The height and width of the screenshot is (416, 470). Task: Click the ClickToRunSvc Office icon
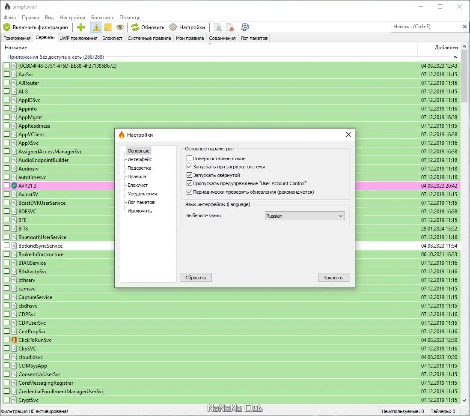(x=14, y=340)
